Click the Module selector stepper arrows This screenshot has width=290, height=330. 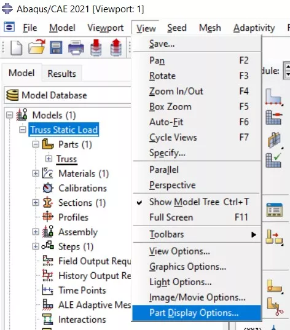coord(288,71)
